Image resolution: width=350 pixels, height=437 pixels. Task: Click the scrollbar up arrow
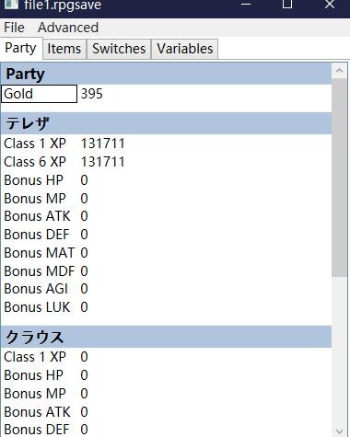tap(340, 71)
